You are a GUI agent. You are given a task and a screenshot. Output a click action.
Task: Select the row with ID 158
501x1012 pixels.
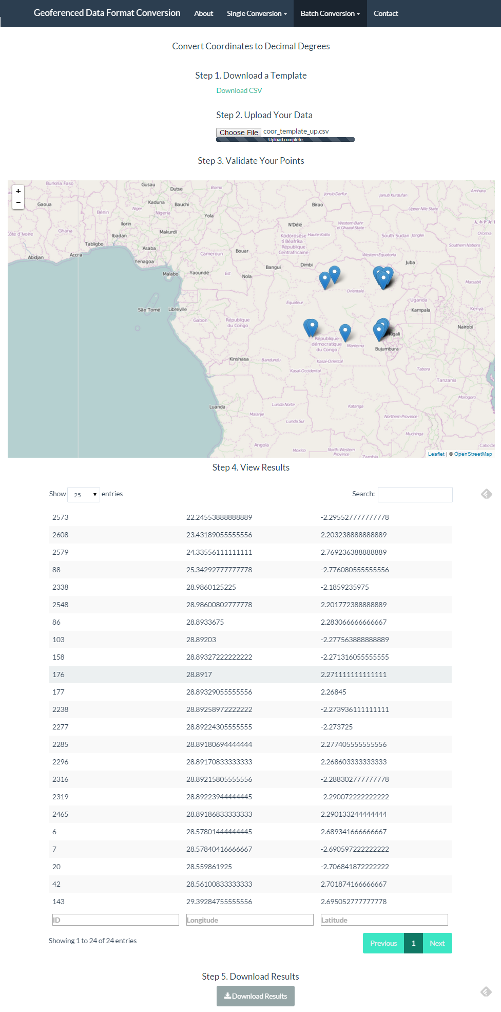tap(250, 657)
